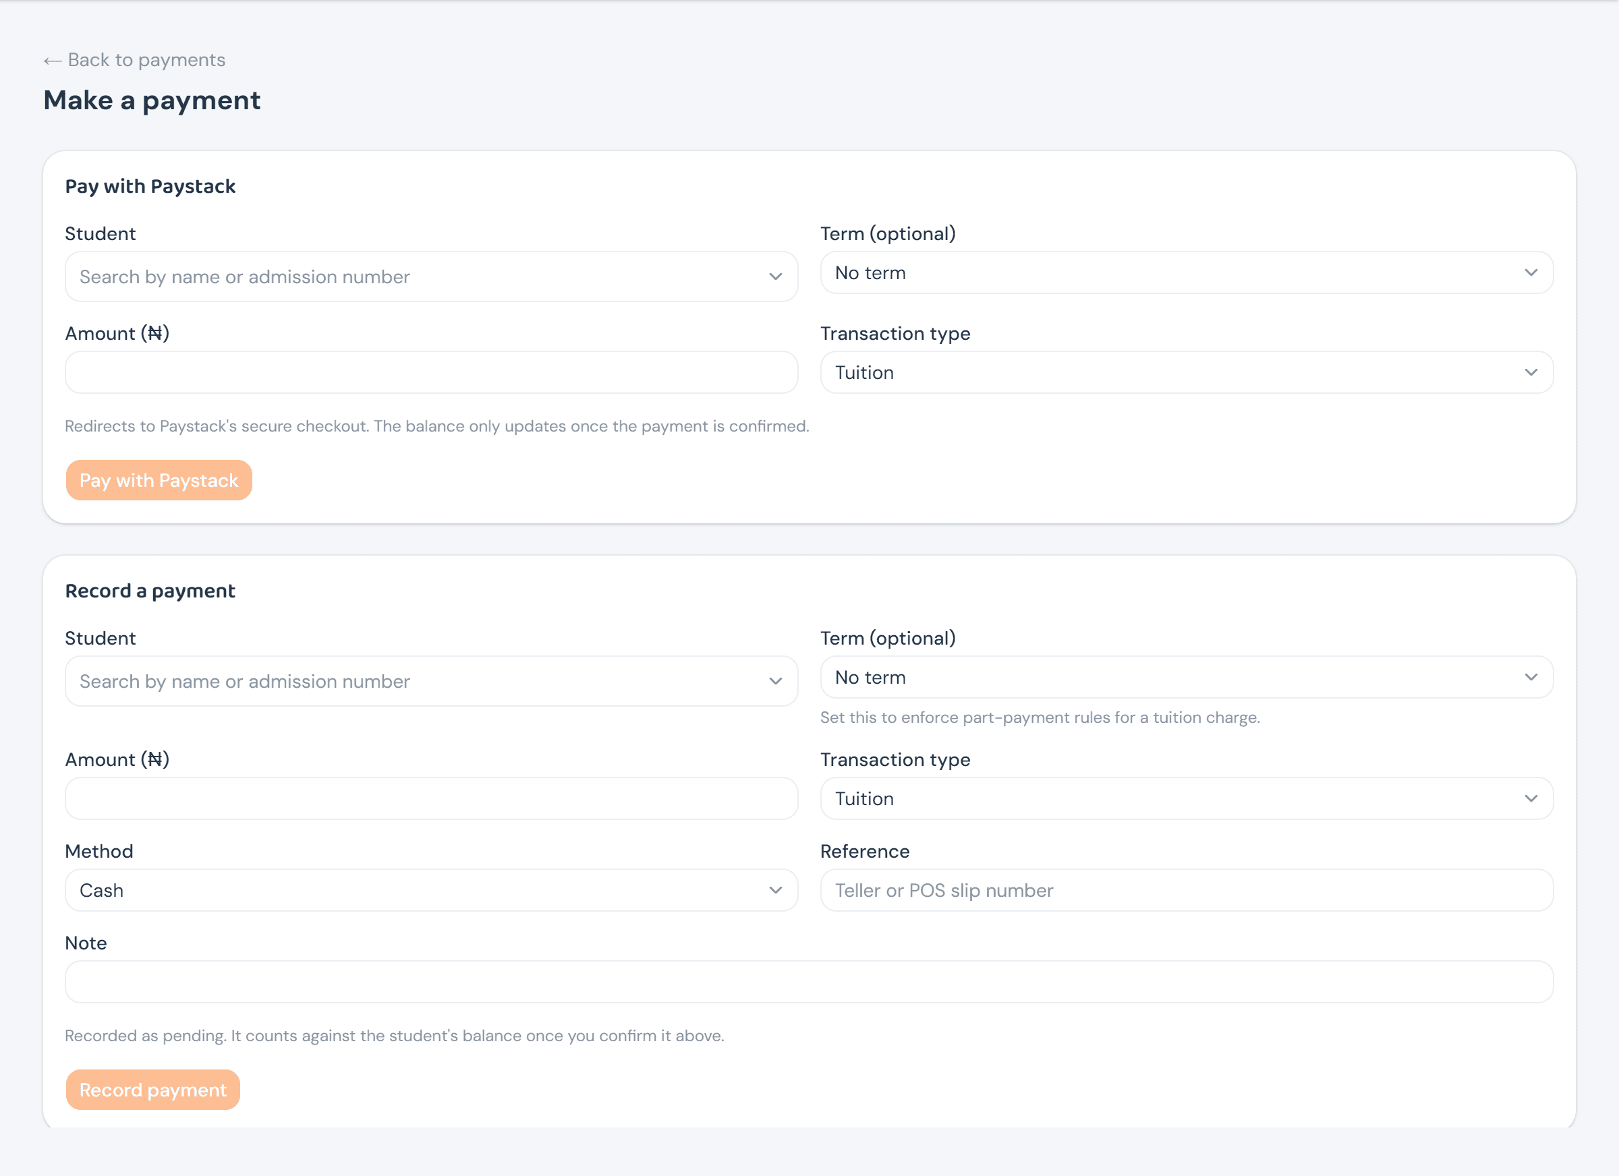The height and width of the screenshot is (1176, 1619).
Task: Open Transaction type dropdown in Record a payment
Action: (1187, 798)
